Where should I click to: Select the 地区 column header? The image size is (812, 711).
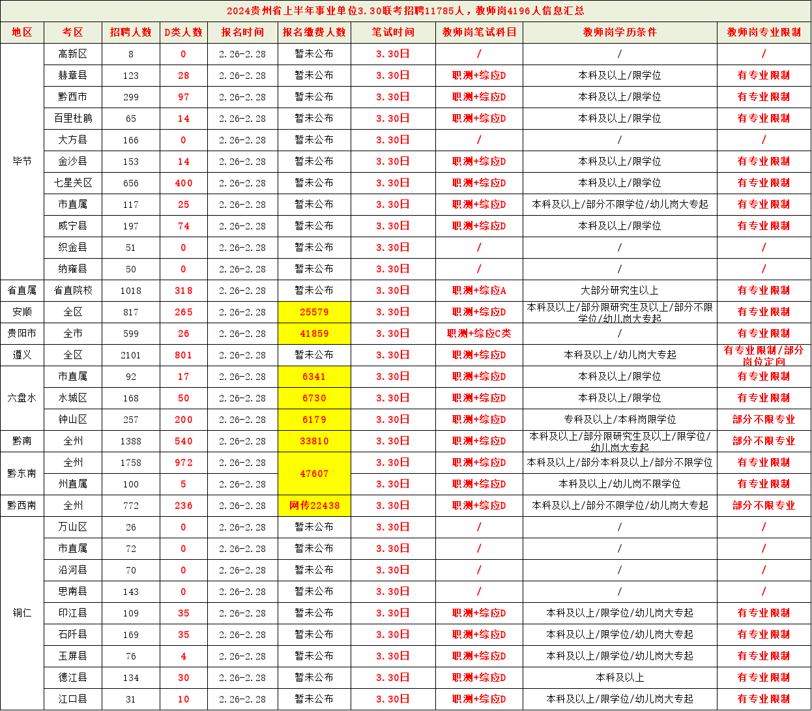click(x=22, y=32)
